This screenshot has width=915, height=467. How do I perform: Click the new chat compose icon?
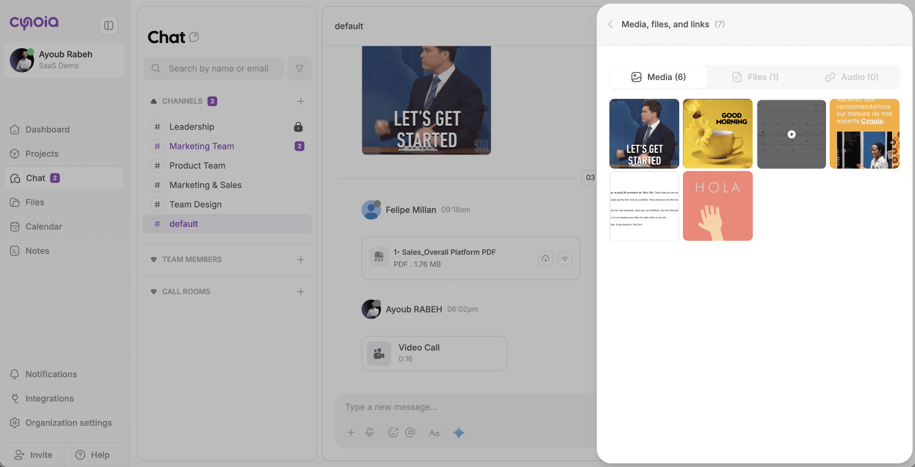194,37
